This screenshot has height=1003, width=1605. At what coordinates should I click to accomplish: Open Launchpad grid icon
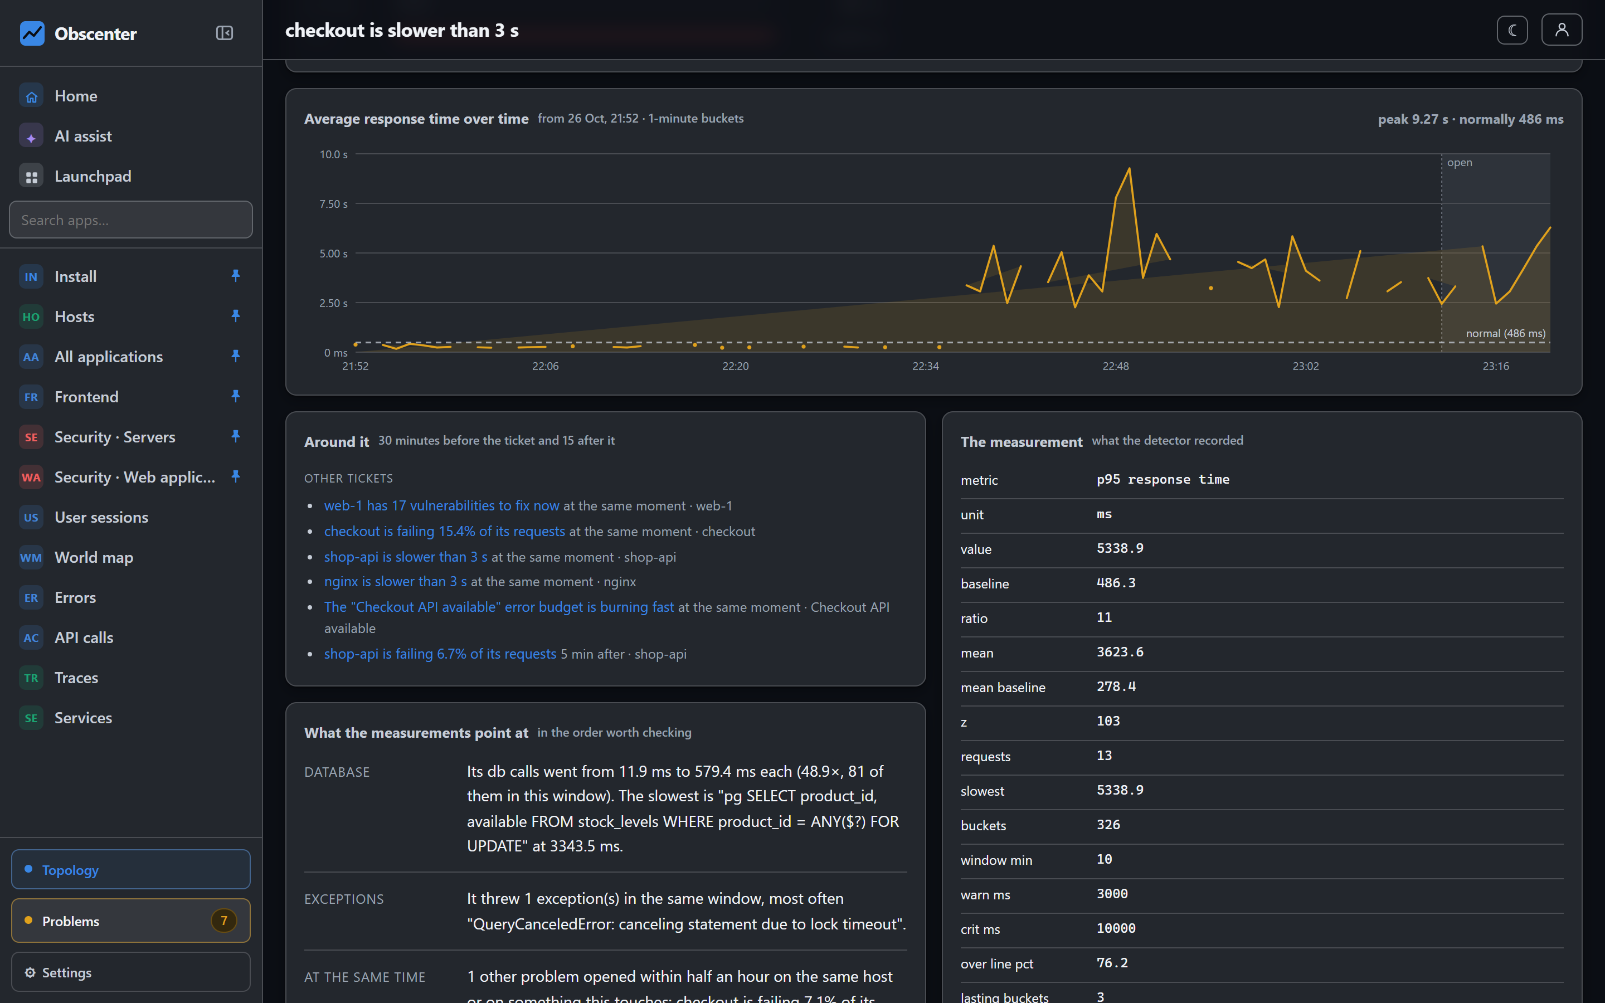[31, 177]
